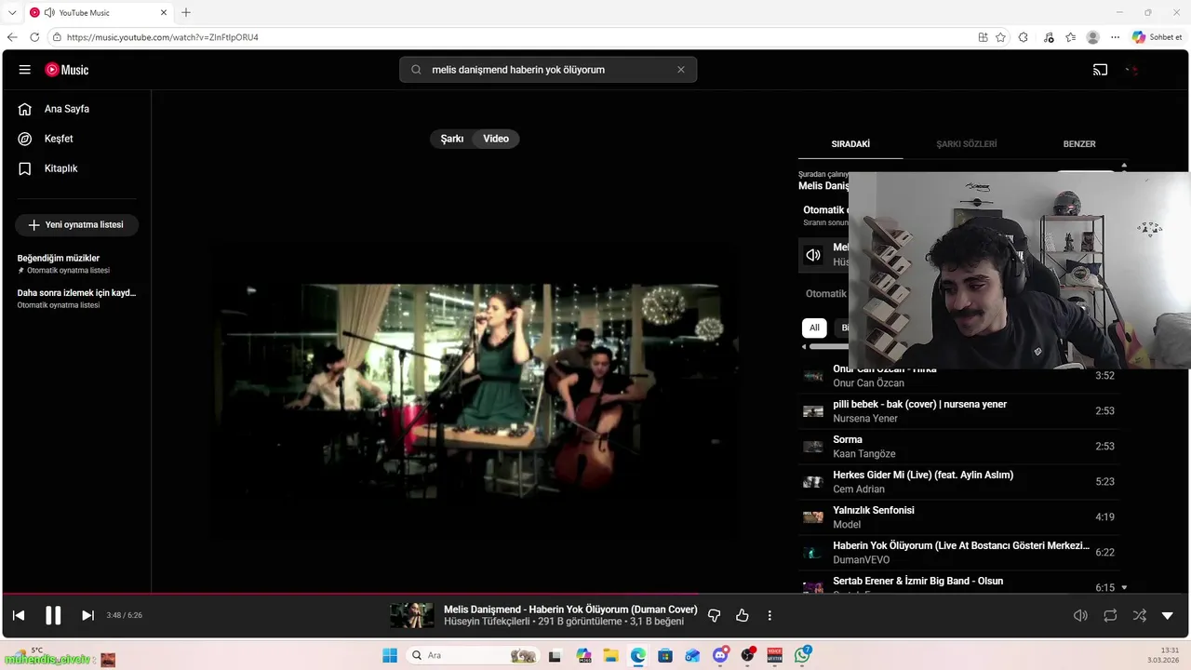Screen dimensions: 1191x670
Task: Open Daha sonra izlemek için kaydedilenler playlist
Action: [x=76, y=298]
